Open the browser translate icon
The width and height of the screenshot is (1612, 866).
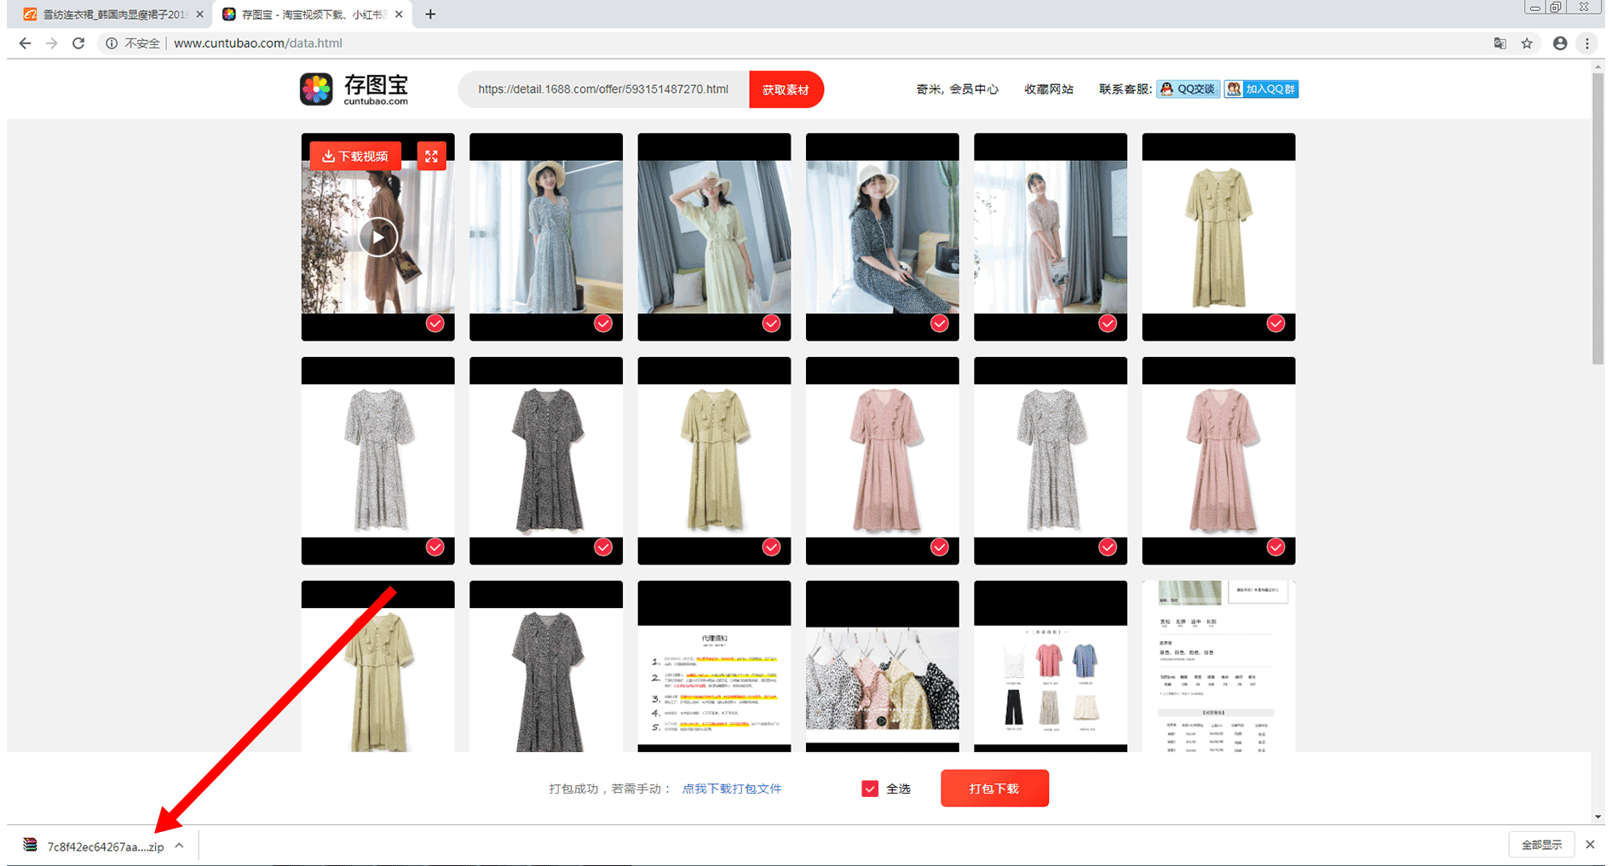(x=1500, y=43)
